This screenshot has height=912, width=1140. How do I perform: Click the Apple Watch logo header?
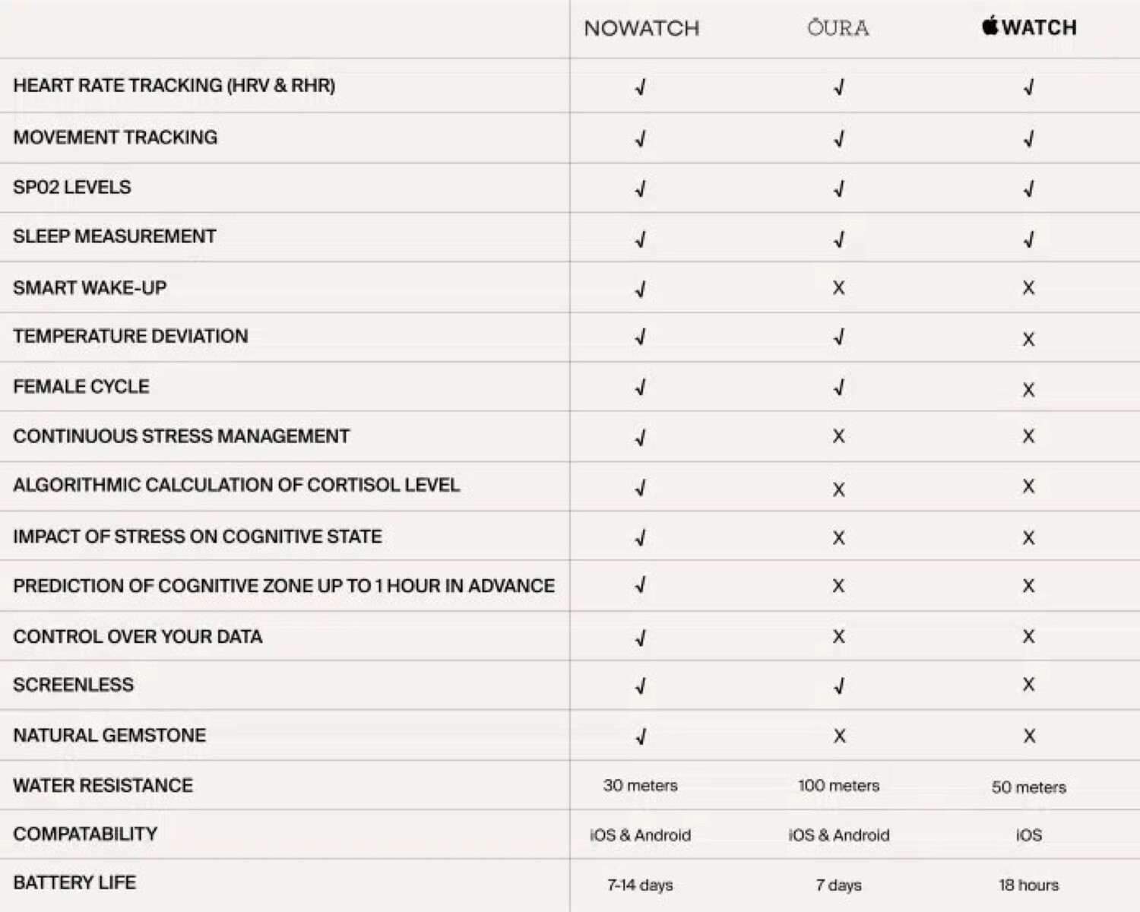pyautogui.click(x=1029, y=27)
